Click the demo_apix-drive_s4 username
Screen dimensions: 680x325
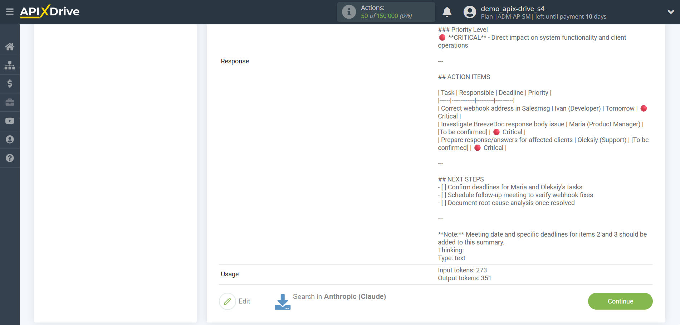click(x=513, y=9)
